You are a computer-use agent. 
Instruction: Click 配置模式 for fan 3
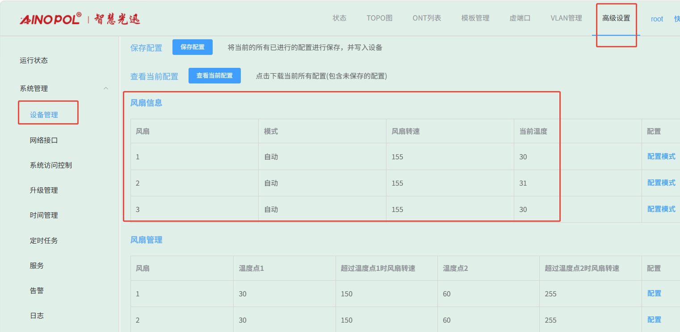coord(661,209)
